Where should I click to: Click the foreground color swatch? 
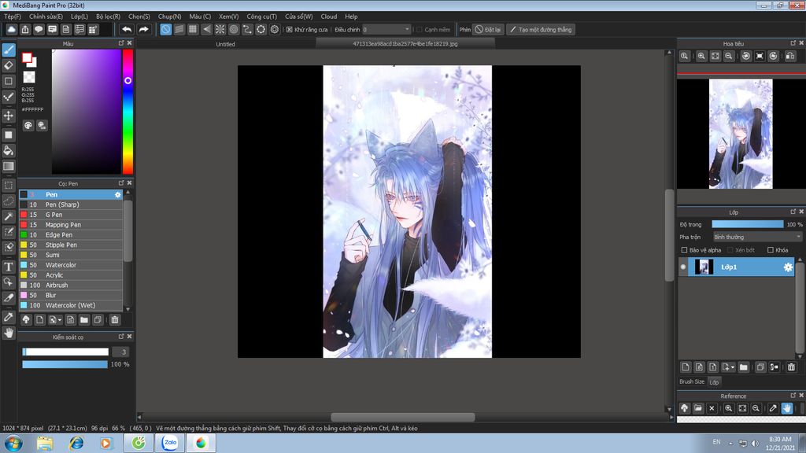[28, 58]
